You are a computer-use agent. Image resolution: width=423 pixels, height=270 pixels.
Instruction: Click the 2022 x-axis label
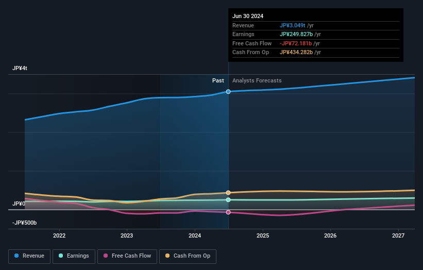[59, 236]
